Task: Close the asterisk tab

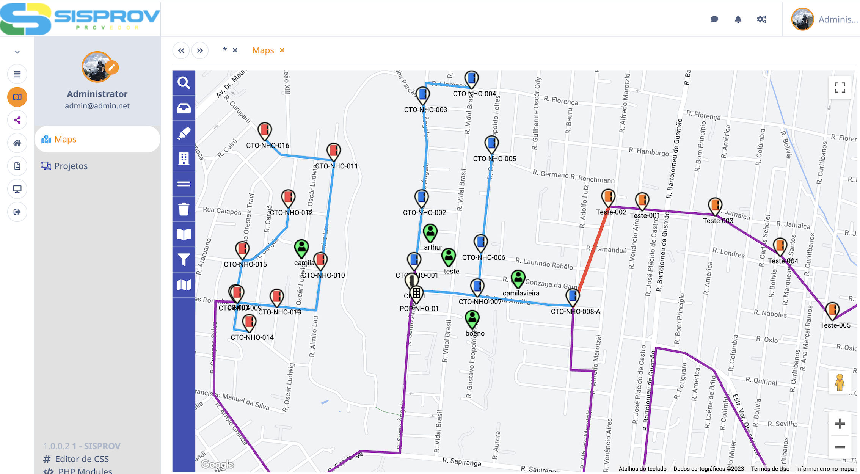Action: [x=235, y=50]
